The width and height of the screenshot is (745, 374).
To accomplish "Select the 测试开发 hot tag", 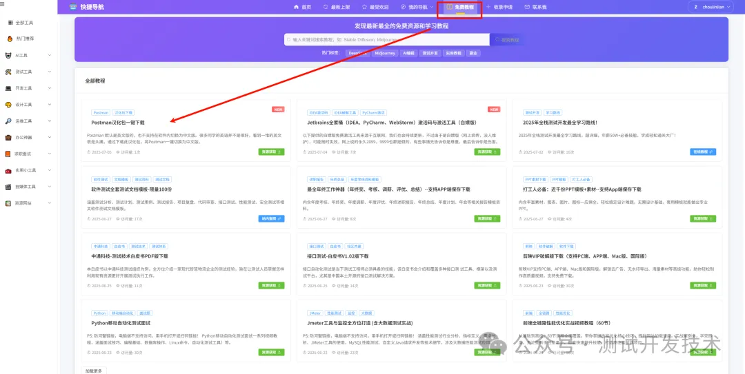I will point(430,53).
